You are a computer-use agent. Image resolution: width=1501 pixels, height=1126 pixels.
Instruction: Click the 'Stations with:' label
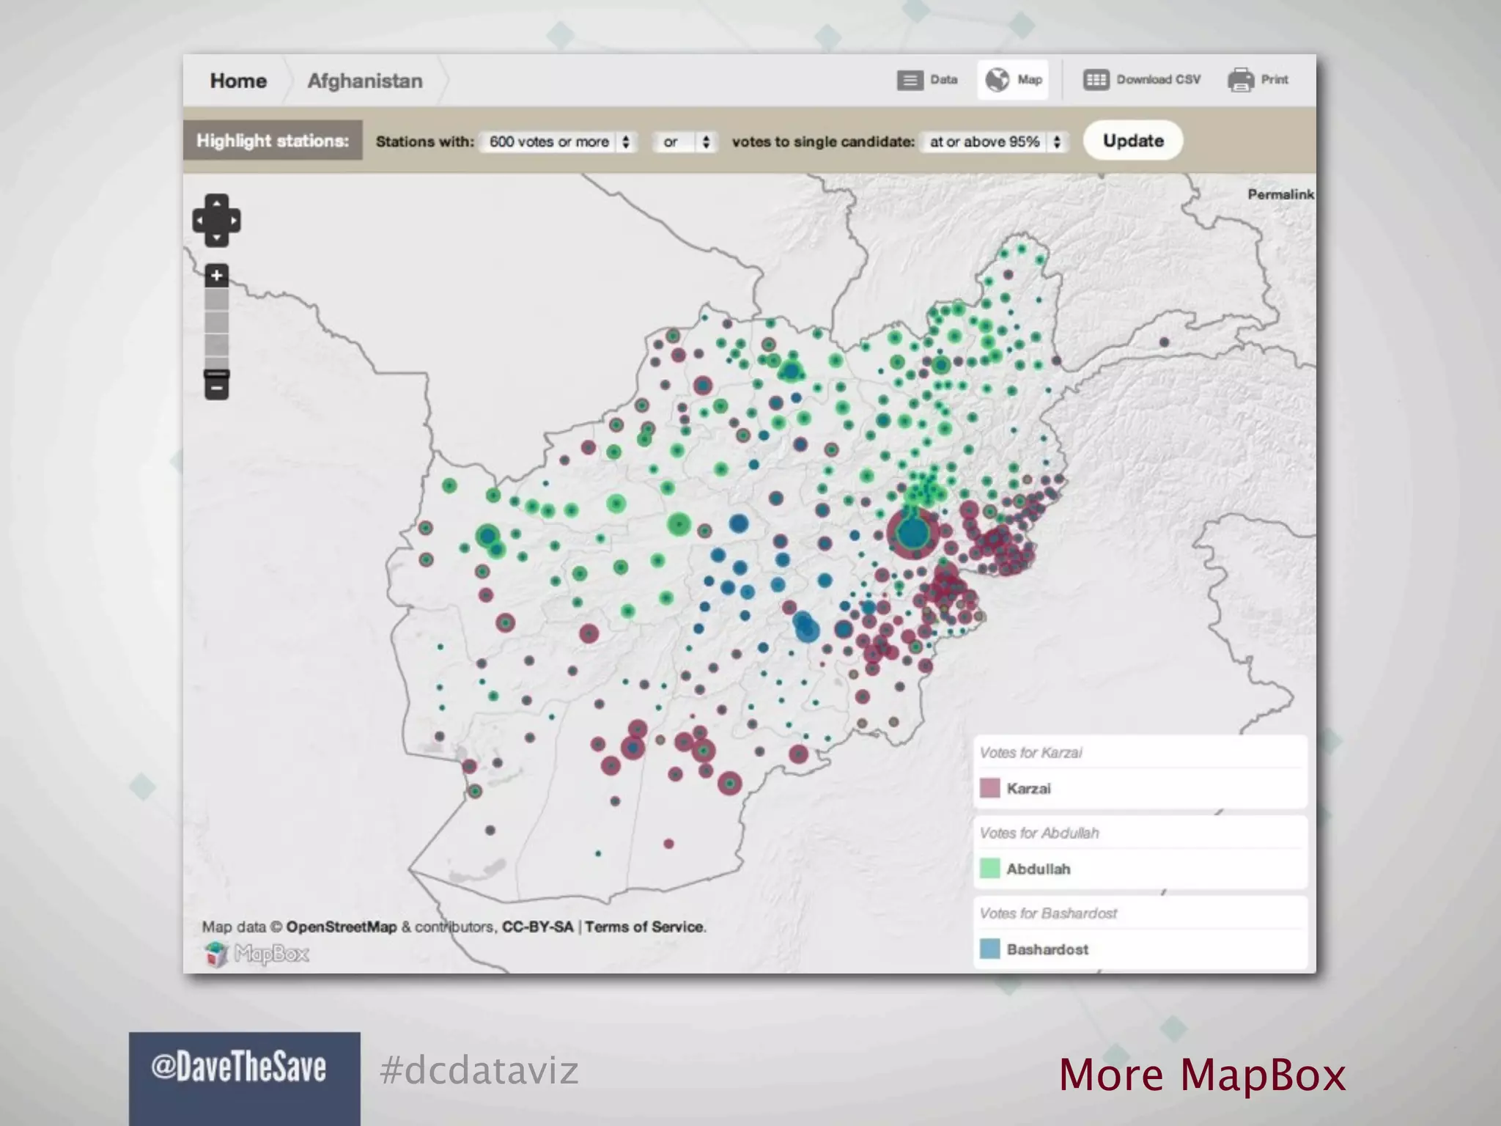(425, 141)
